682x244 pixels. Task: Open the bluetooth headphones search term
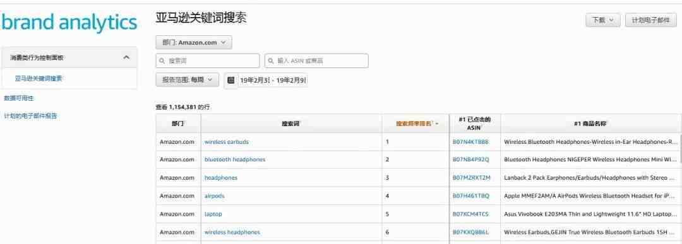235,160
